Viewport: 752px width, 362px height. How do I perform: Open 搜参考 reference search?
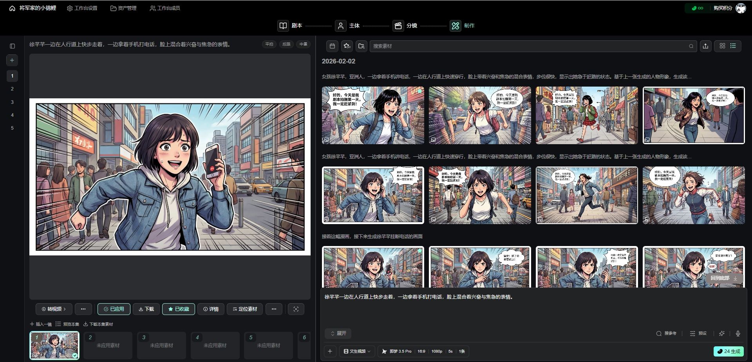(666, 333)
